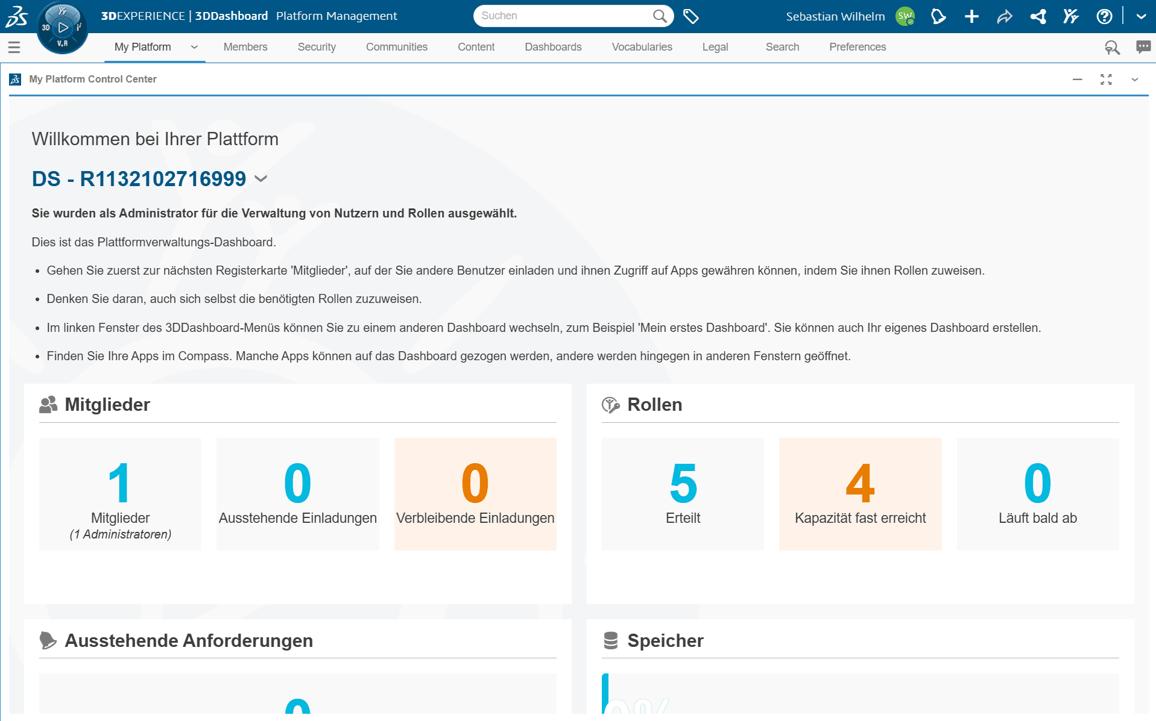Open the help question mark icon
Viewport: 1156px width, 721px height.
click(x=1104, y=16)
